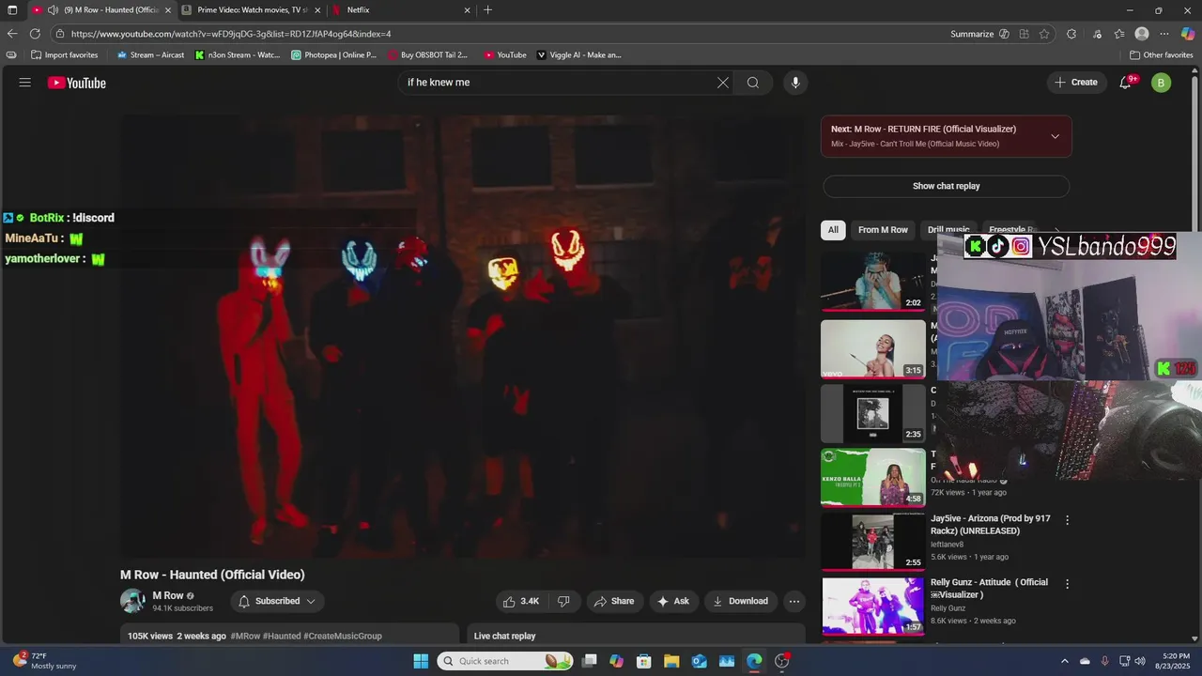The image size is (1202, 676).
Task: Open the 3:15 video thumbnail
Action: tap(873, 349)
